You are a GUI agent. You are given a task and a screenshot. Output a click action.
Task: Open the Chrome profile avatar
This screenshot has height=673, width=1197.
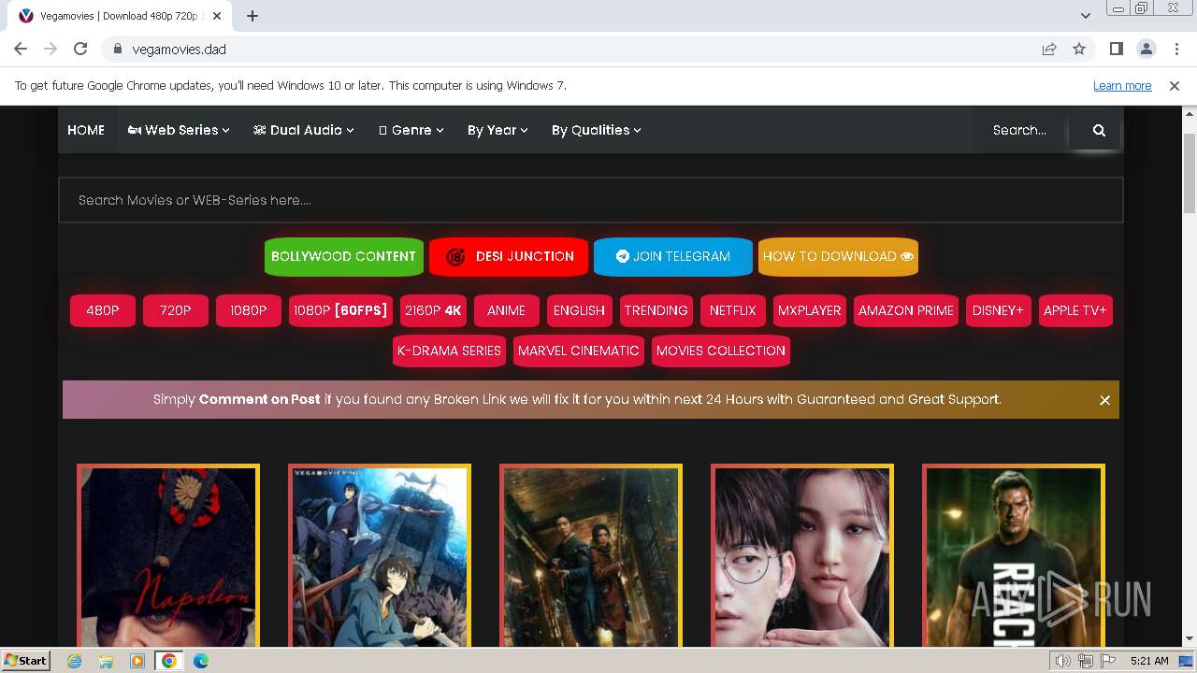pyautogui.click(x=1146, y=49)
